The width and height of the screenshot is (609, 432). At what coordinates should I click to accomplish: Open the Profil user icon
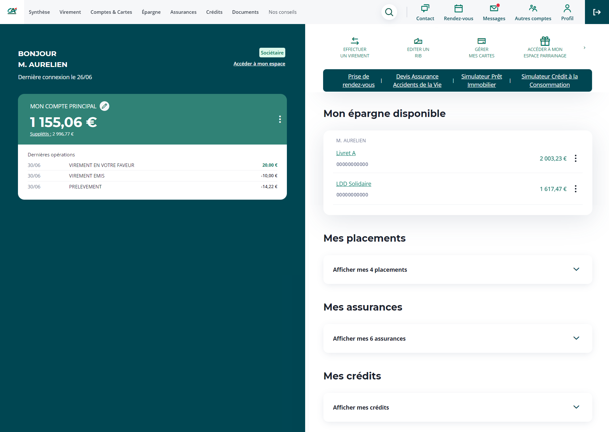567,8
